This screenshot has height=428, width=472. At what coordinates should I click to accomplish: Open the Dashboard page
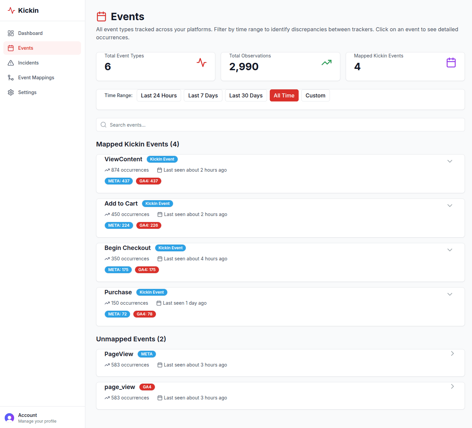[30, 33]
